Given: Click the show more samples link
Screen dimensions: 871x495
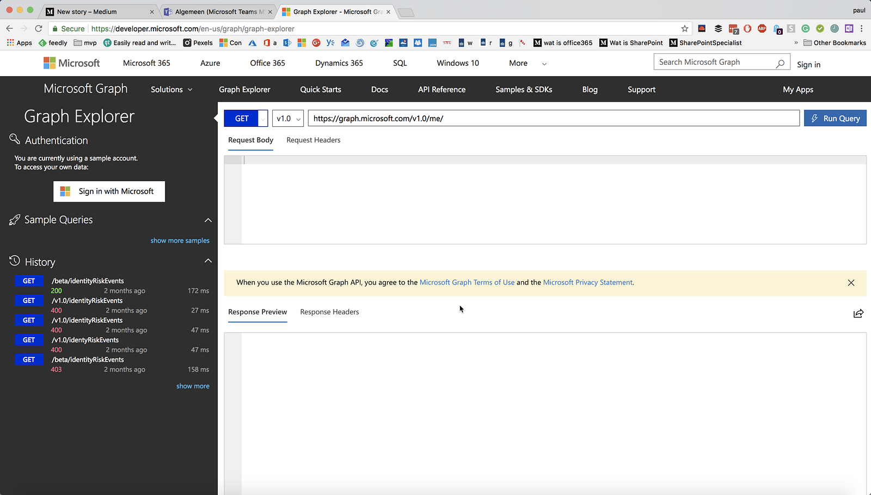Looking at the screenshot, I should pyautogui.click(x=180, y=240).
